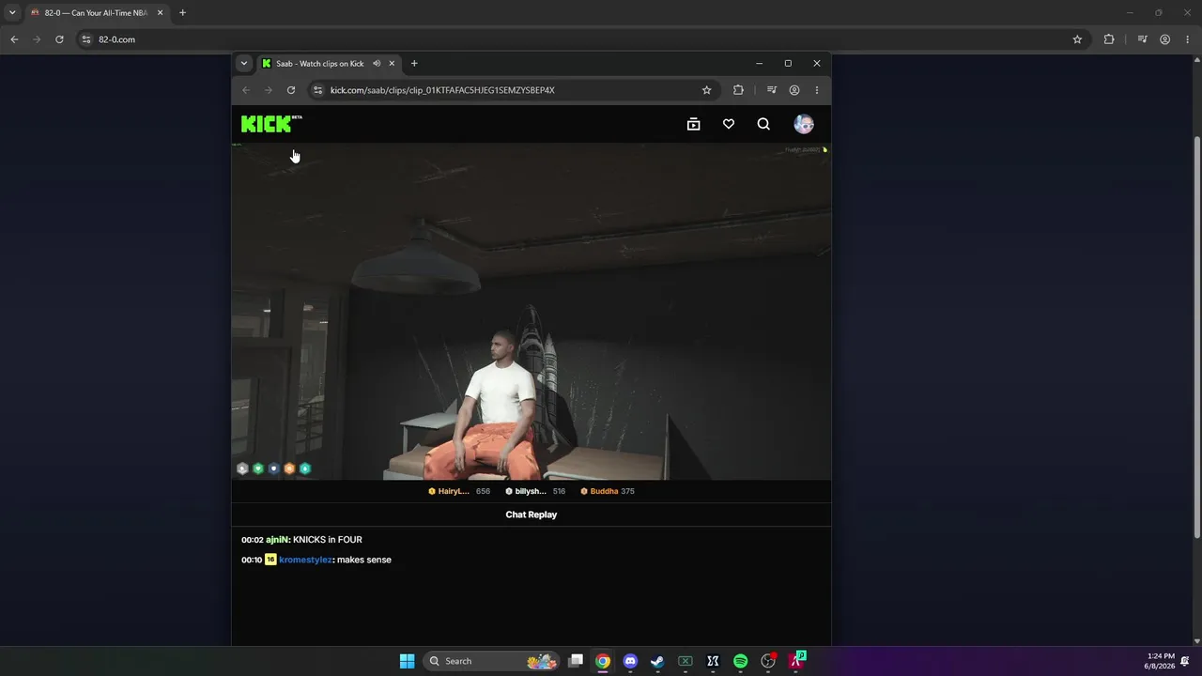Bookmark 82-0.com with the star icon
The image size is (1202, 676).
pos(1077,39)
